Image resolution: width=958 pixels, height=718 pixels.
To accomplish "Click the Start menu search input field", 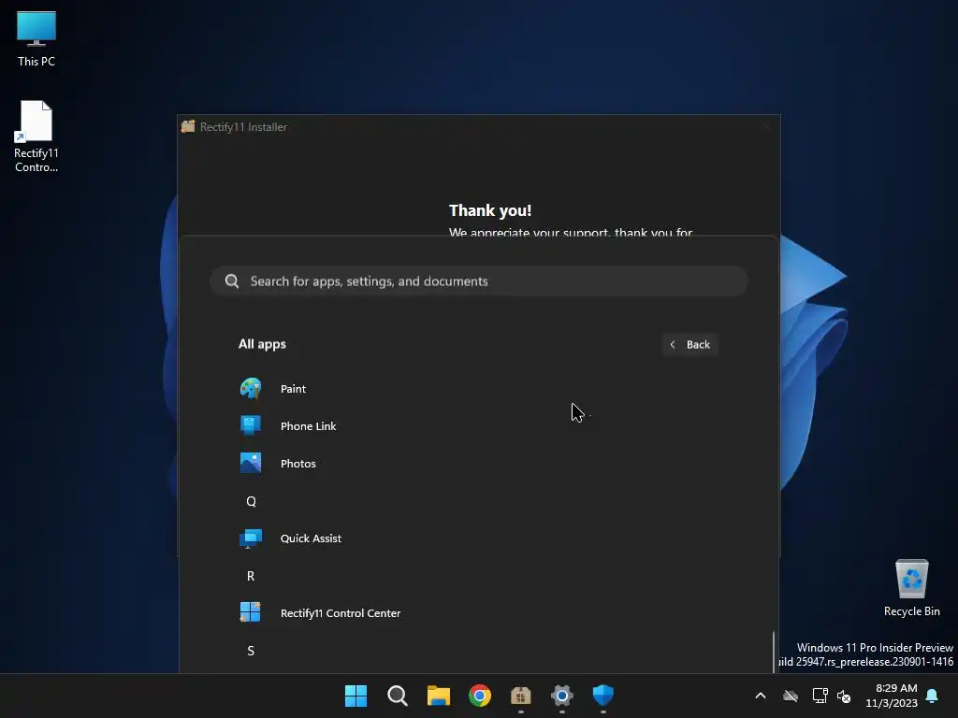I will [x=478, y=280].
